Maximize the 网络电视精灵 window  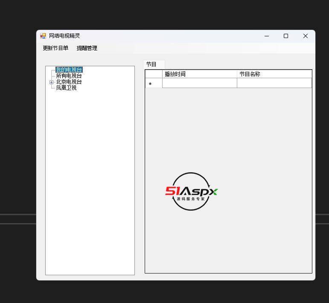click(x=286, y=36)
